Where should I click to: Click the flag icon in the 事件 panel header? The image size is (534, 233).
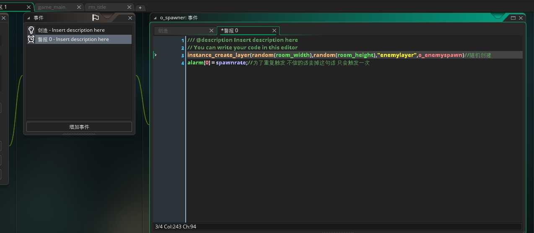coord(96,18)
